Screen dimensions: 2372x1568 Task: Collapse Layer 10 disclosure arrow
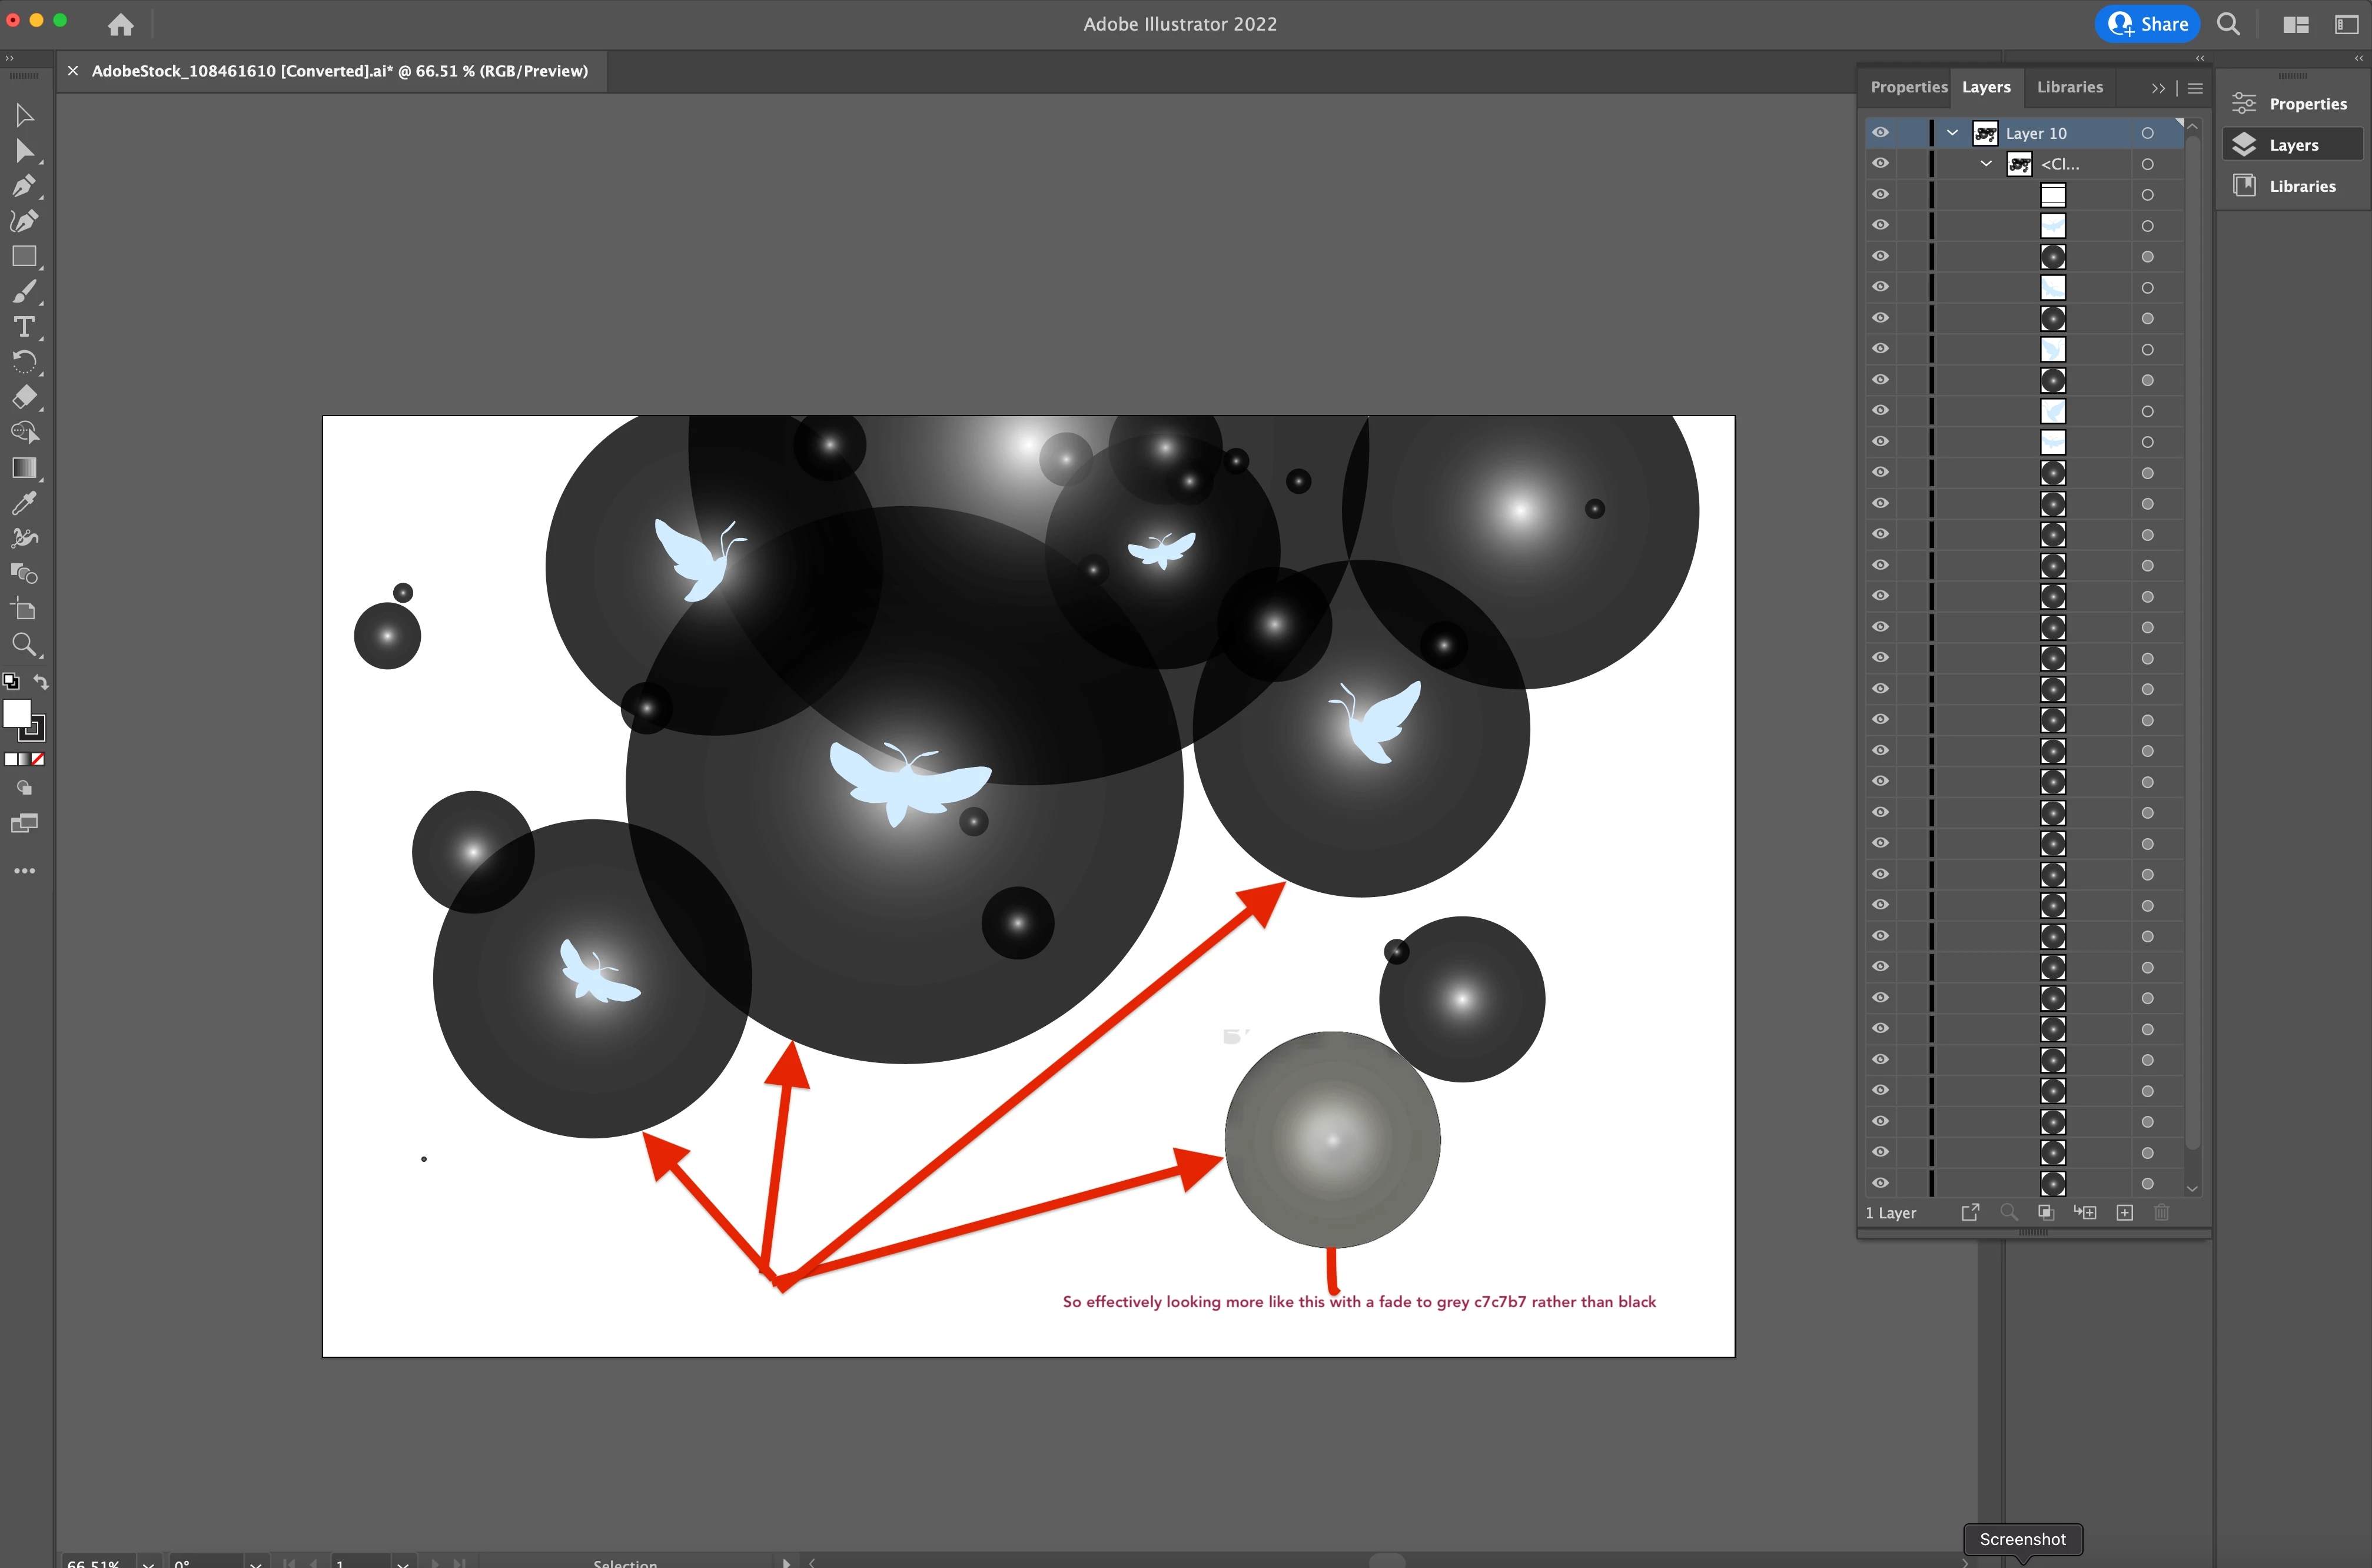pos(1952,133)
